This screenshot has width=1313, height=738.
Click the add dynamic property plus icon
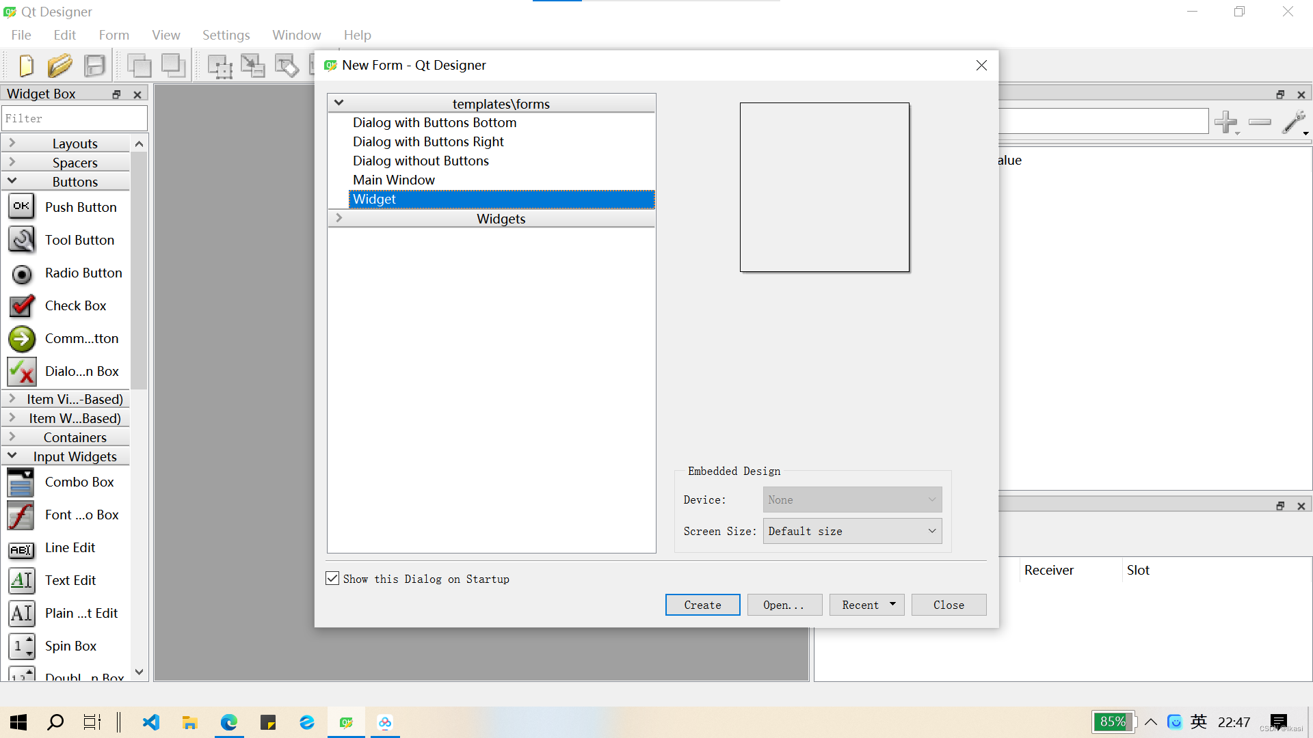pos(1226,122)
